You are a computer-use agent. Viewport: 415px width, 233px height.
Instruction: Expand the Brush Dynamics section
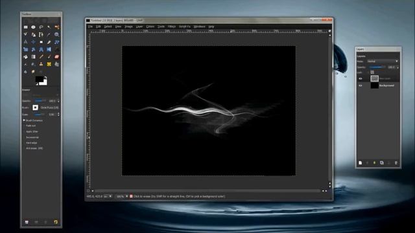24,120
